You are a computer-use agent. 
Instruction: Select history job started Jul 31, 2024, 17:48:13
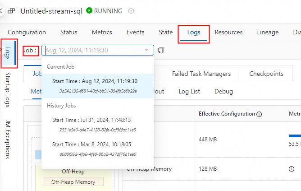[98, 125]
